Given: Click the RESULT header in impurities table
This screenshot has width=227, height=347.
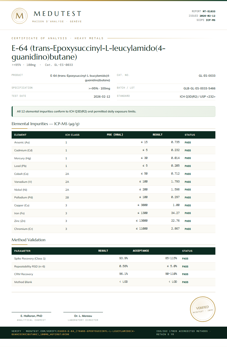Looking at the screenshot, I should tap(158, 135).
